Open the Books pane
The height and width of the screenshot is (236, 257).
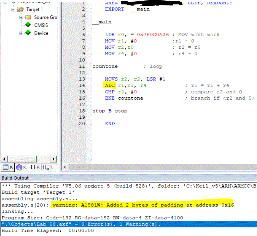[21, 167]
